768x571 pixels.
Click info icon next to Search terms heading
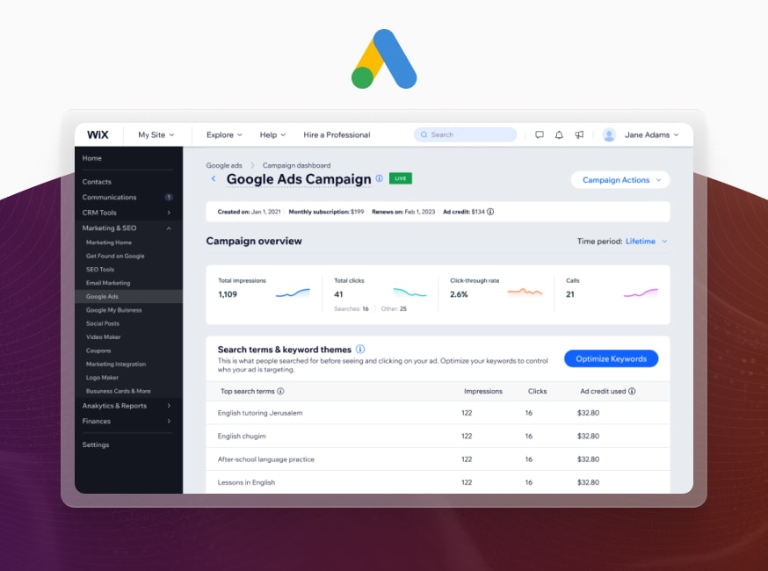click(x=360, y=350)
